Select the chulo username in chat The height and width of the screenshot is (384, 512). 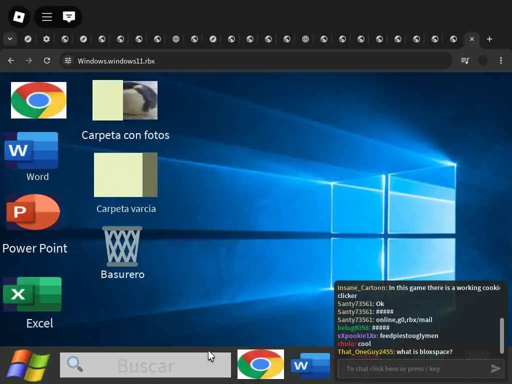click(x=347, y=343)
